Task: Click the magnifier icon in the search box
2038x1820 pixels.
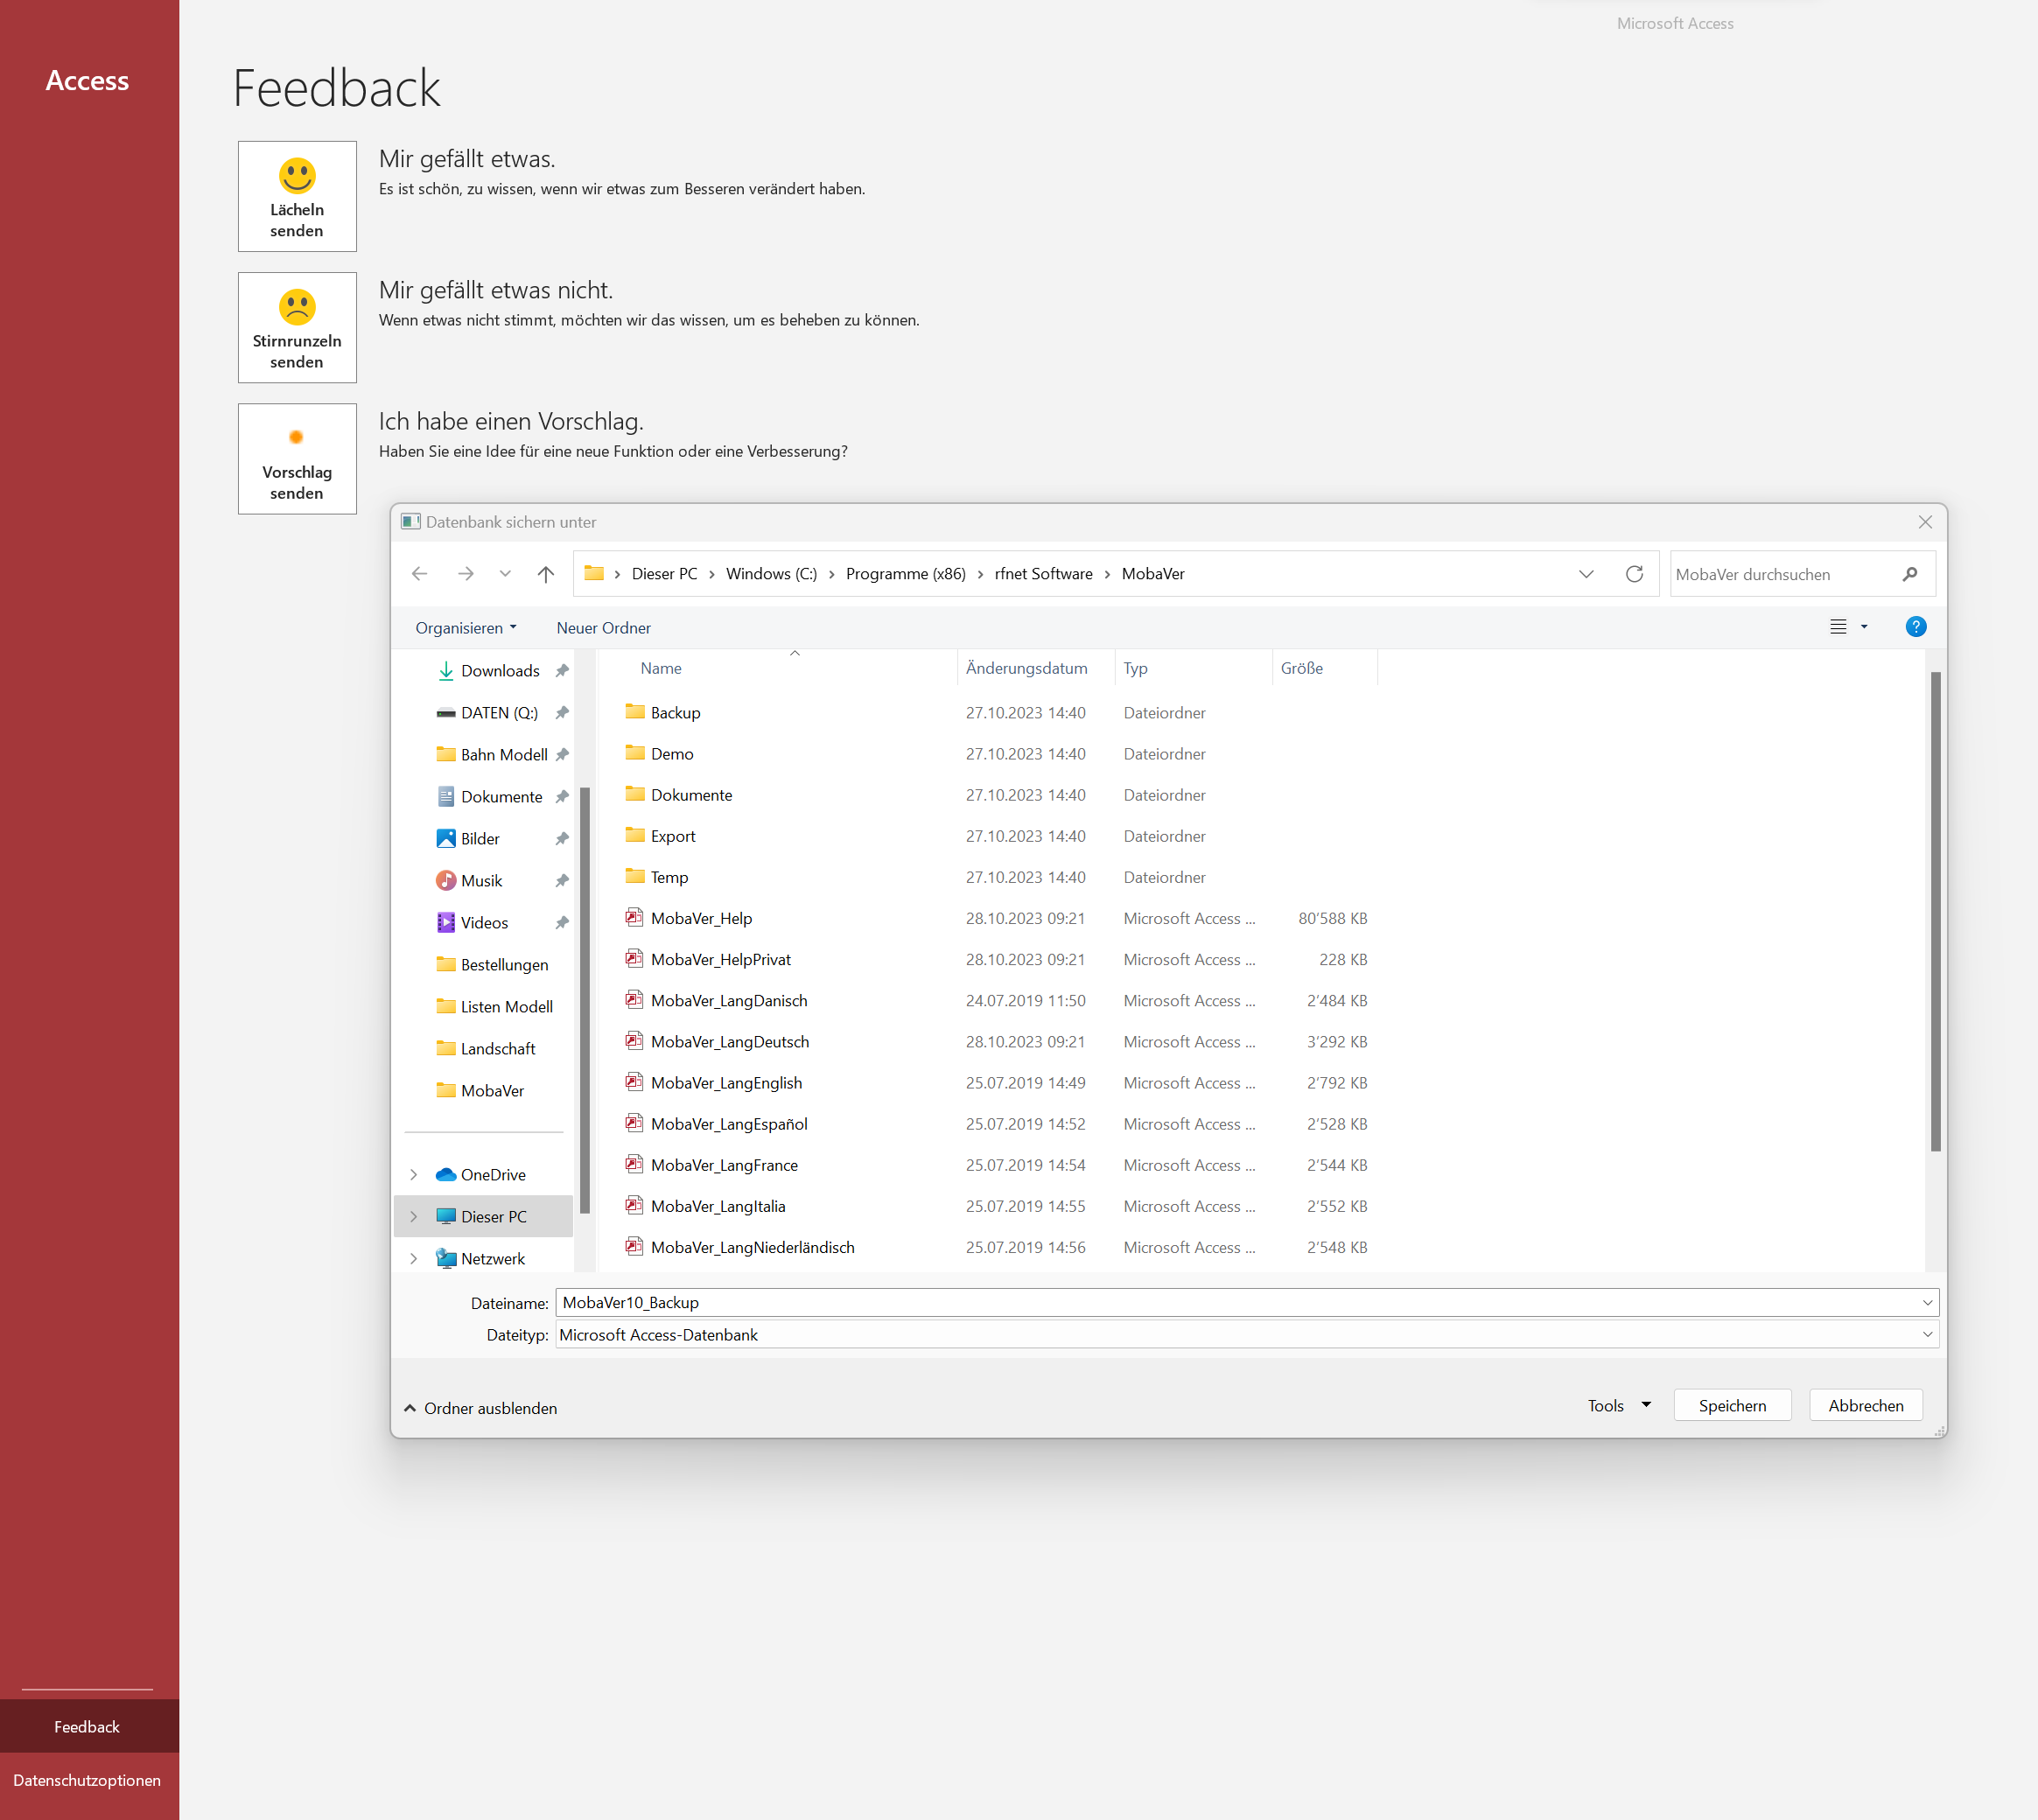Action: click(x=1910, y=574)
